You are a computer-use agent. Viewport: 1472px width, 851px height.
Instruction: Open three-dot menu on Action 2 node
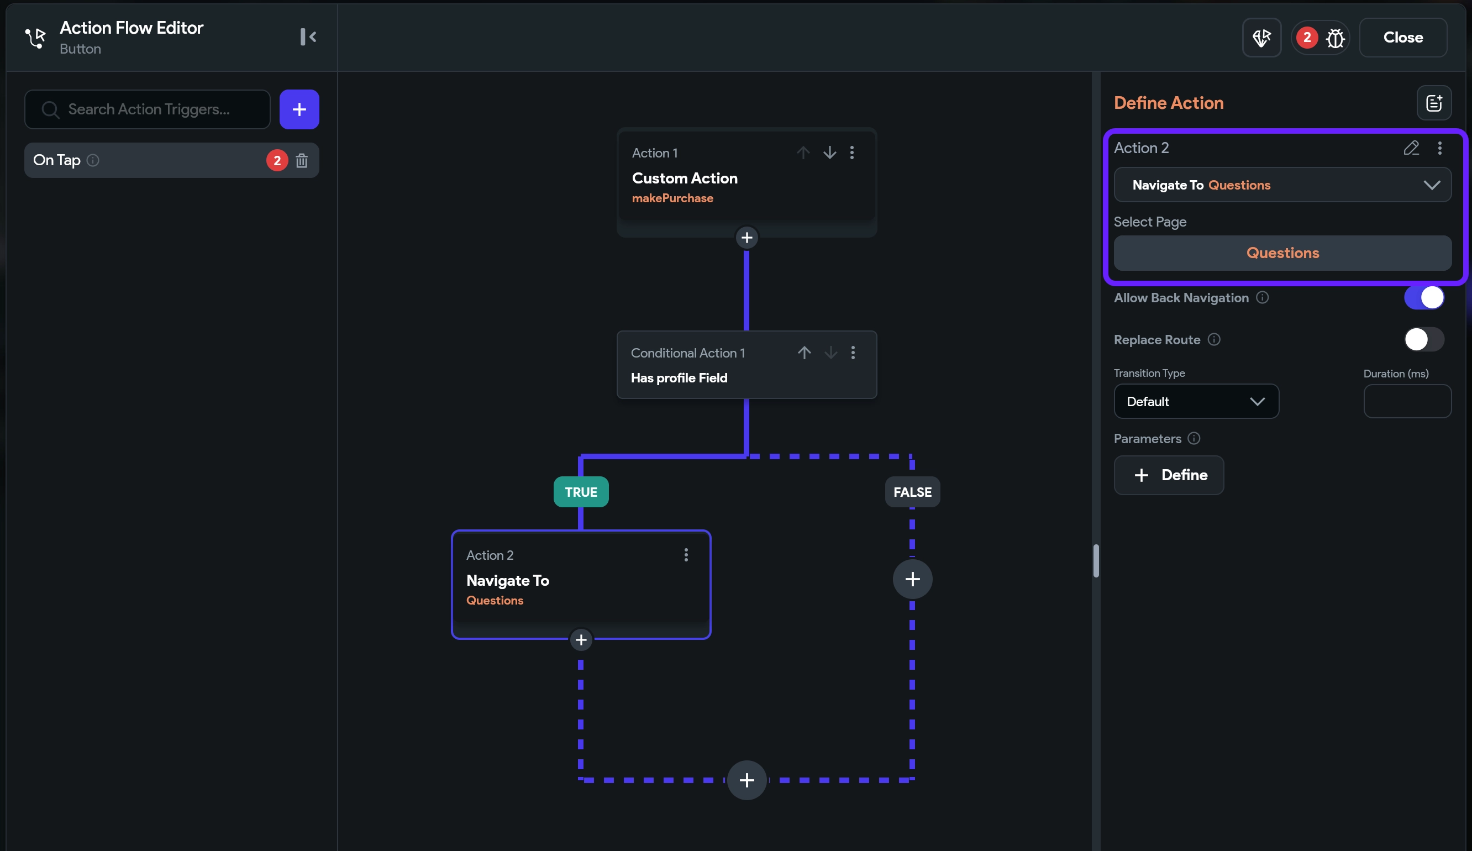pos(686,555)
